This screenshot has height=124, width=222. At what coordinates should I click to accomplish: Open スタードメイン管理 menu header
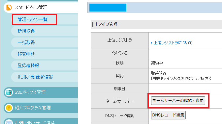coord(41,7)
